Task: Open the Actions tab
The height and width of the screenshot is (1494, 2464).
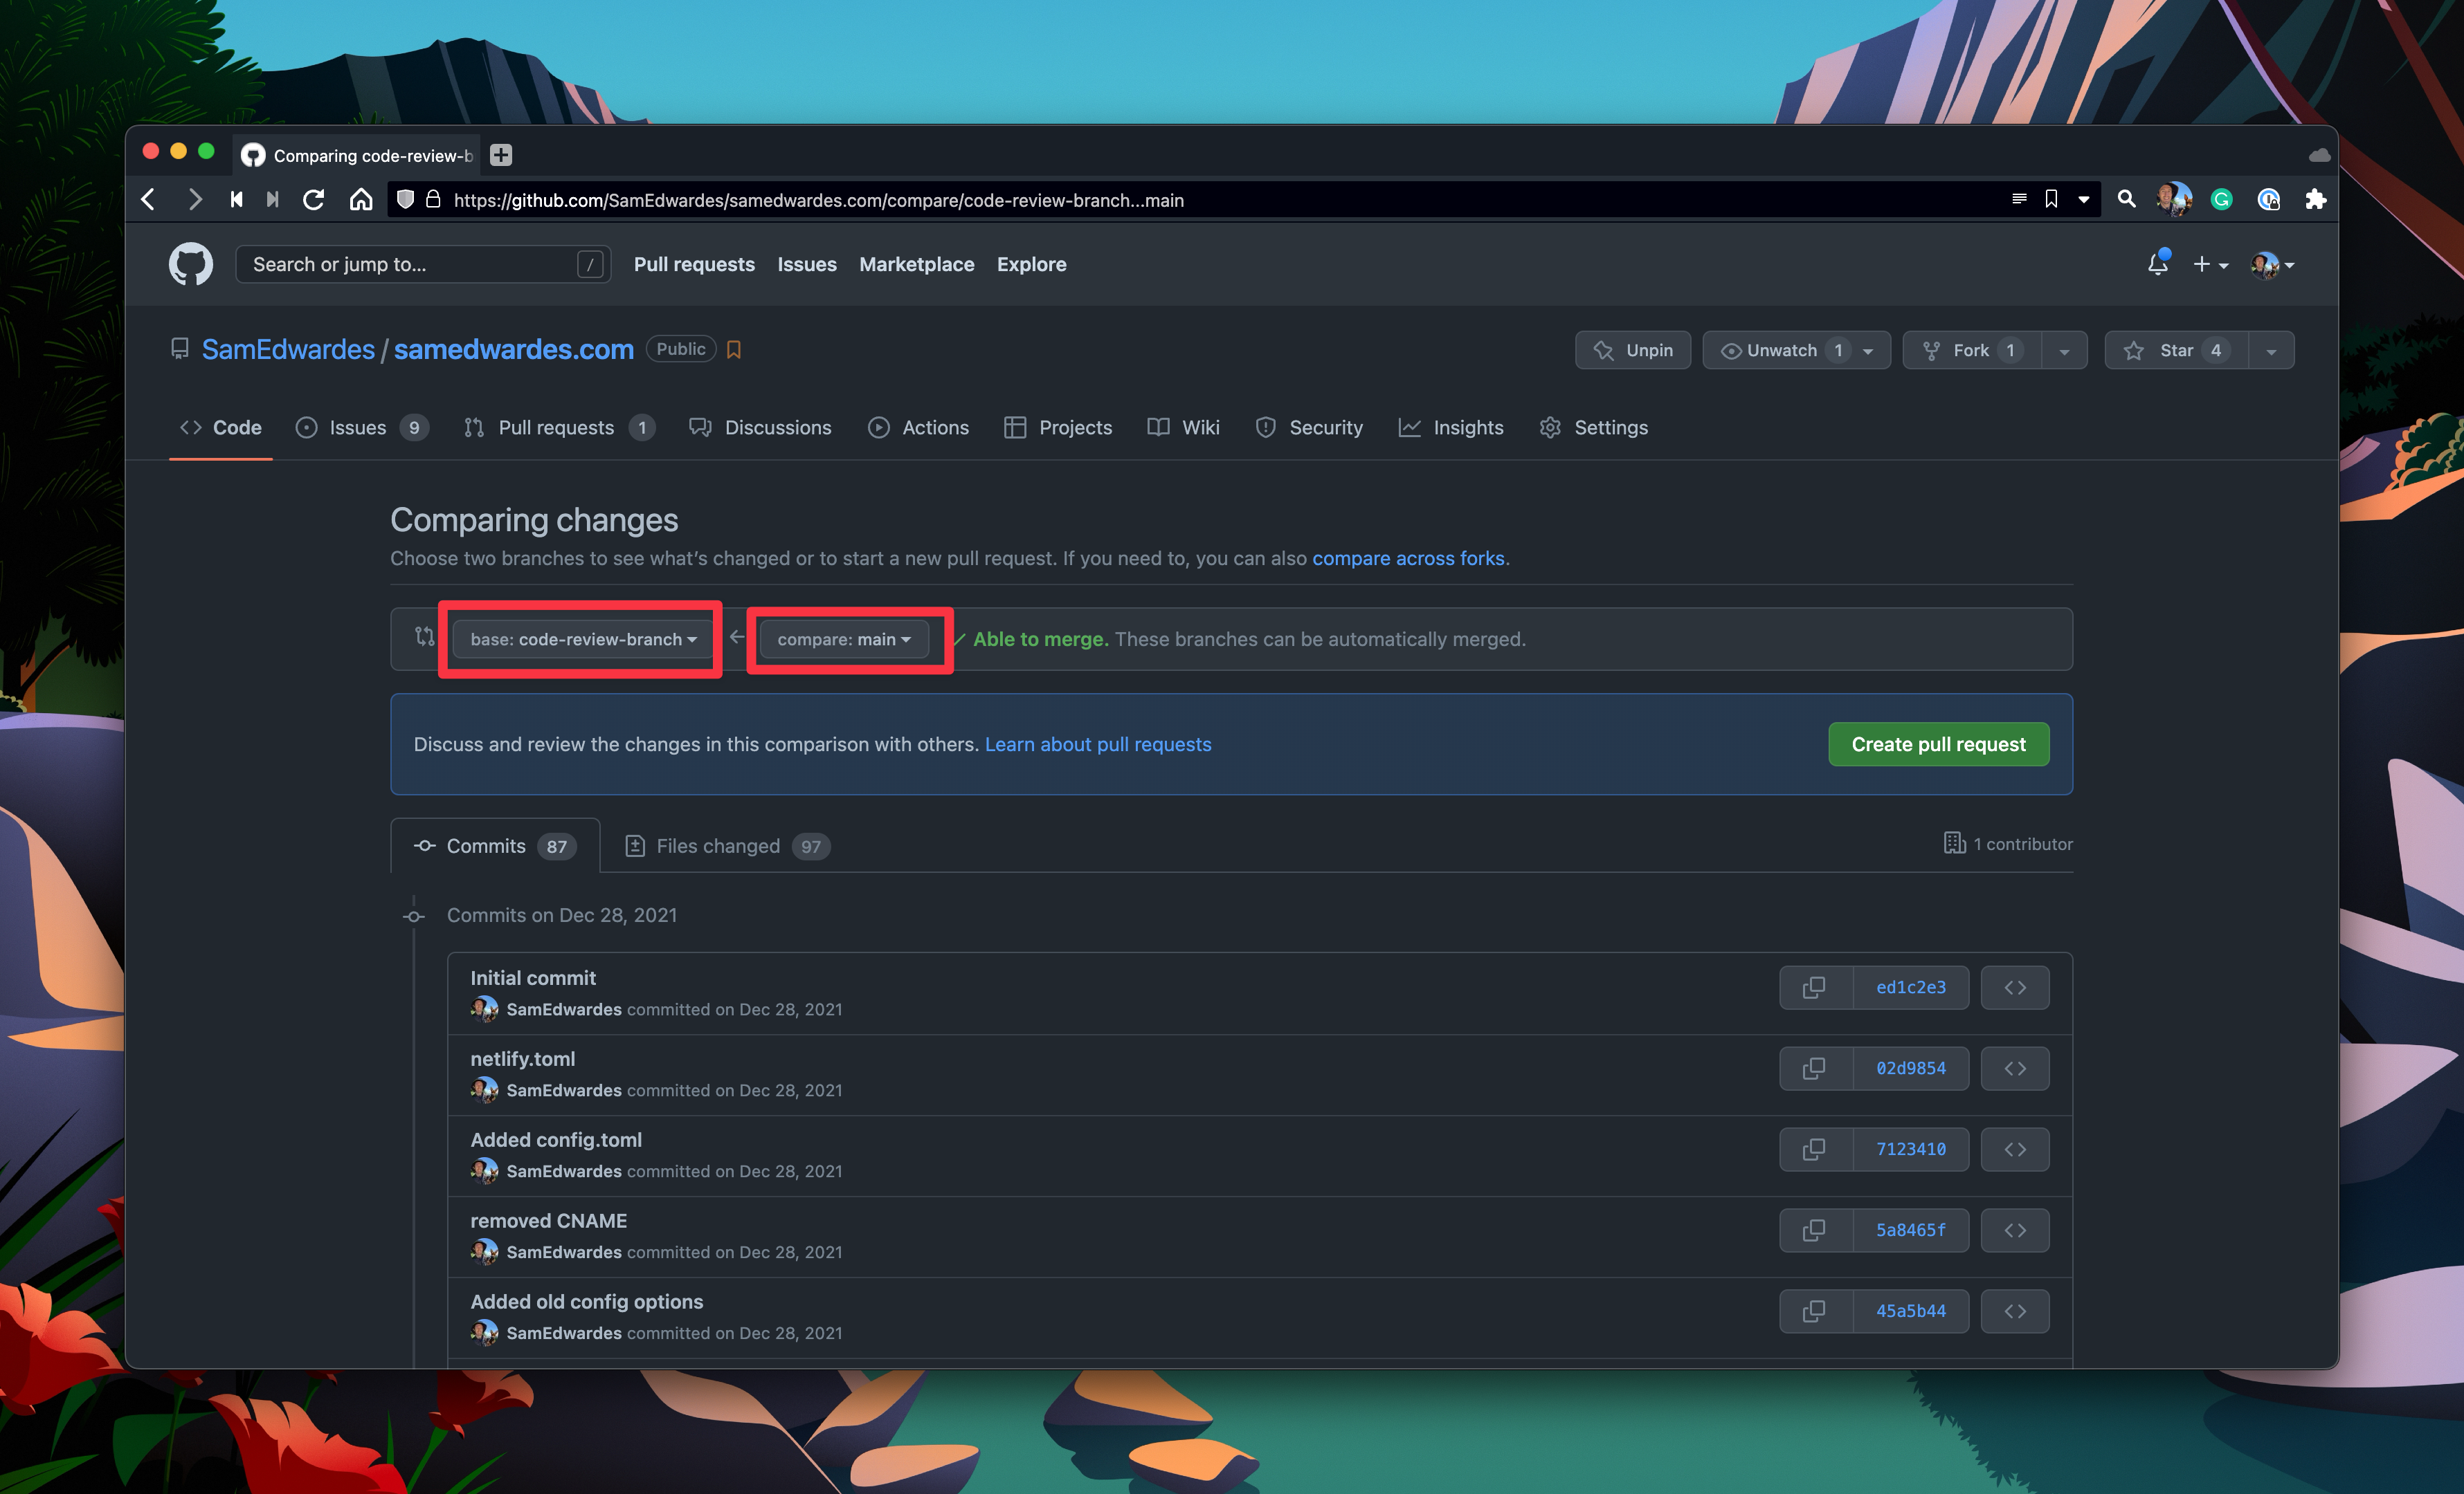Action: pyautogui.click(x=919, y=427)
